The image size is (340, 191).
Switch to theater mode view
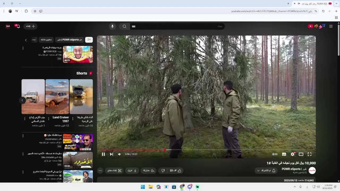[x=301, y=154]
